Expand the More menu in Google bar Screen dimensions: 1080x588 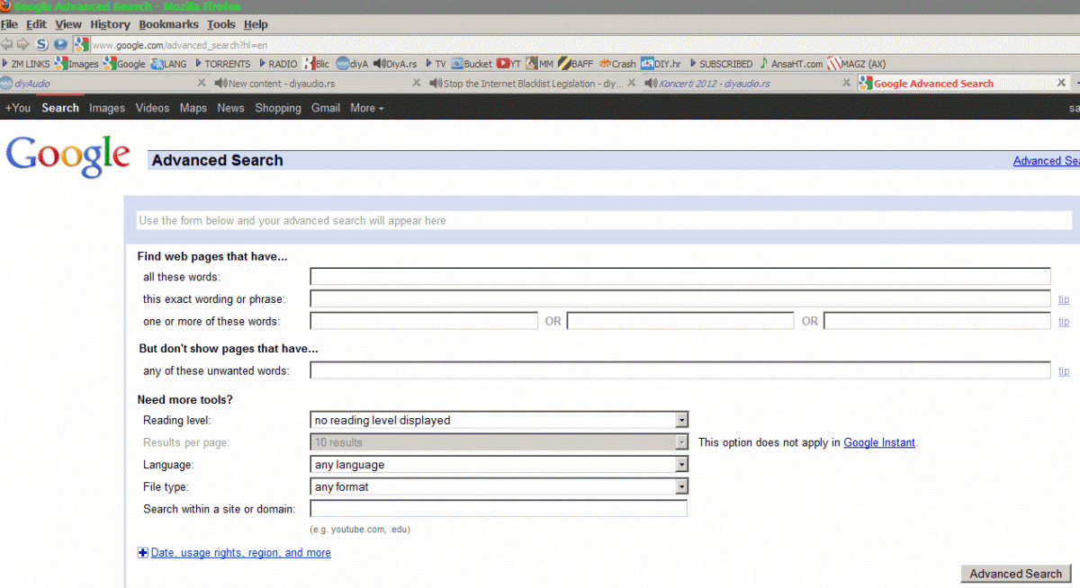click(x=366, y=108)
